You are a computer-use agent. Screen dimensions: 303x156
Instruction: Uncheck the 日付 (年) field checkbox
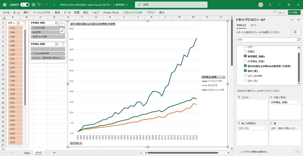click(245, 71)
